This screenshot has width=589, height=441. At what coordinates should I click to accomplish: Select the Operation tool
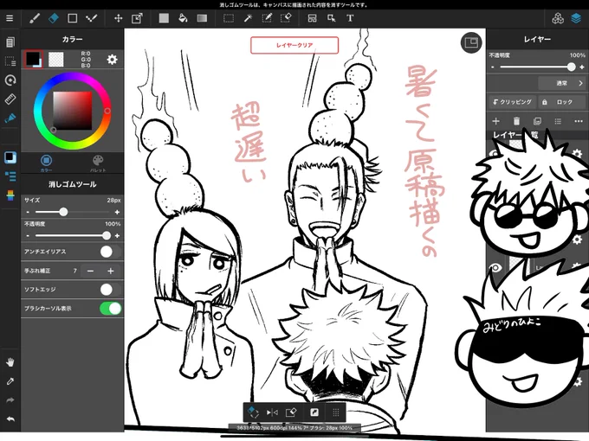[331, 18]
